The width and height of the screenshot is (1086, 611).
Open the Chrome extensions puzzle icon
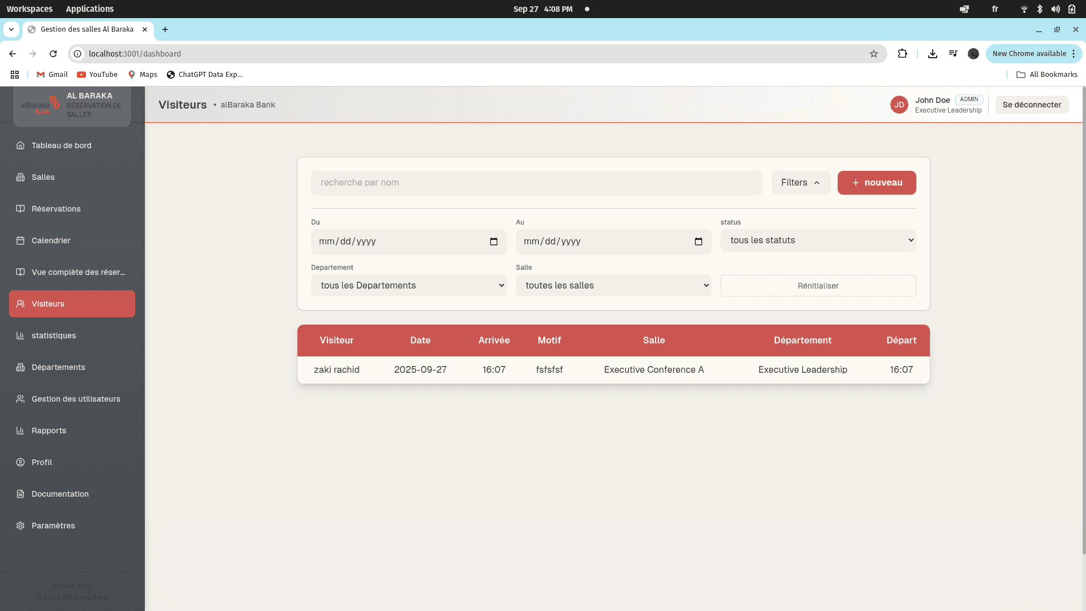tap(903, 54)
